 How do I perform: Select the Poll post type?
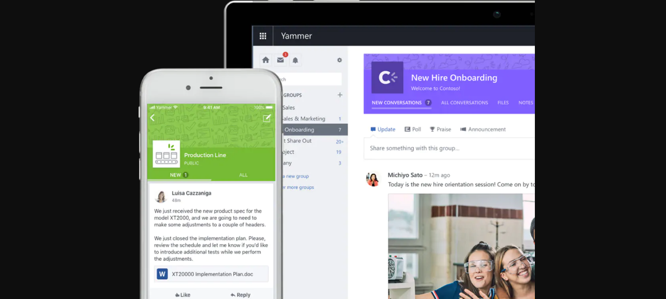point(413,129)
